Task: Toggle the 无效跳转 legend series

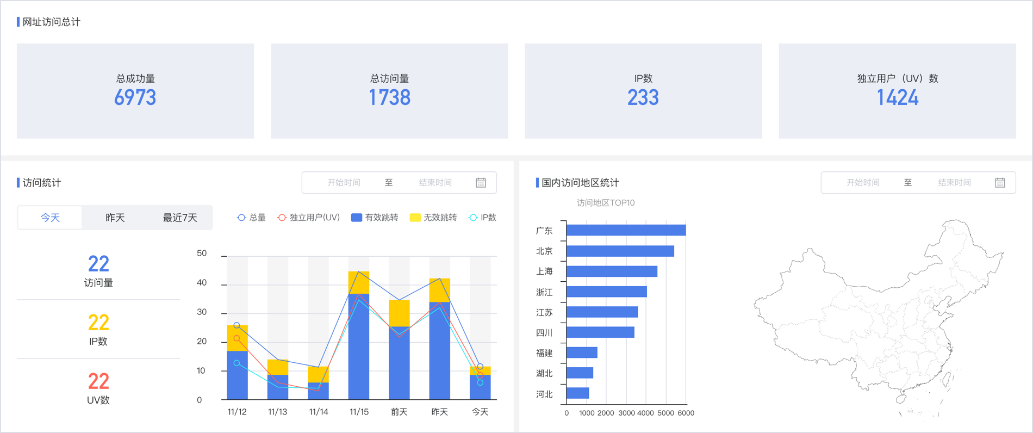Action: 433,218
